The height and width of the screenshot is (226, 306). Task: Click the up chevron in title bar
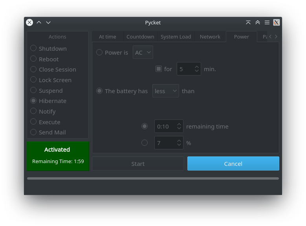point(39,22)
